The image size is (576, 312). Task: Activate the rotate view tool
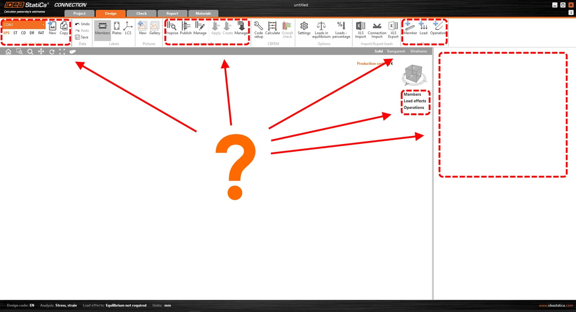coord(52,51)
